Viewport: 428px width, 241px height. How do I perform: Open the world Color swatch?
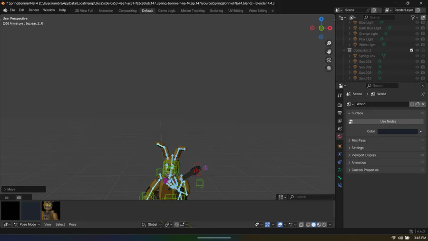pos(398,131)
